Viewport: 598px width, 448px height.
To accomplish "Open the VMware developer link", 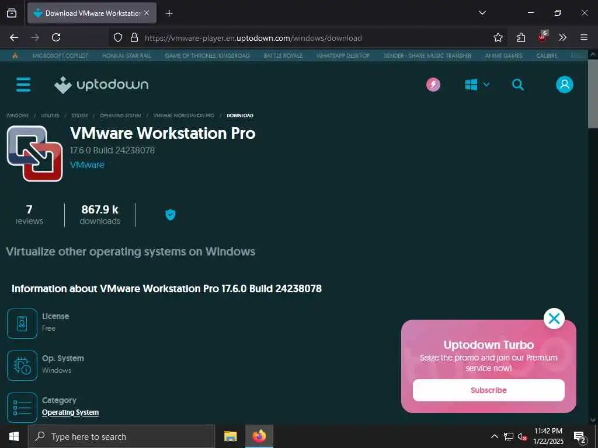I will click(x=88, y=165).
